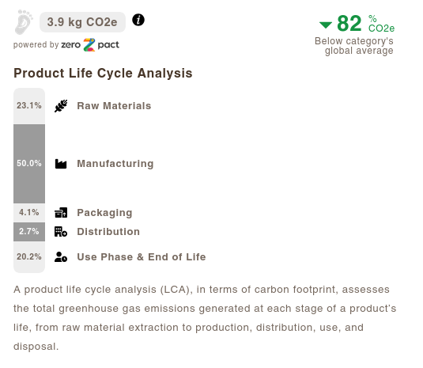423x368 pixels.
Task: Click the 3.9 kg CO2e badge
Action: 82,22
